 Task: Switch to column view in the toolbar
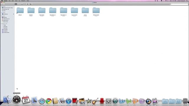click(20, 4)
